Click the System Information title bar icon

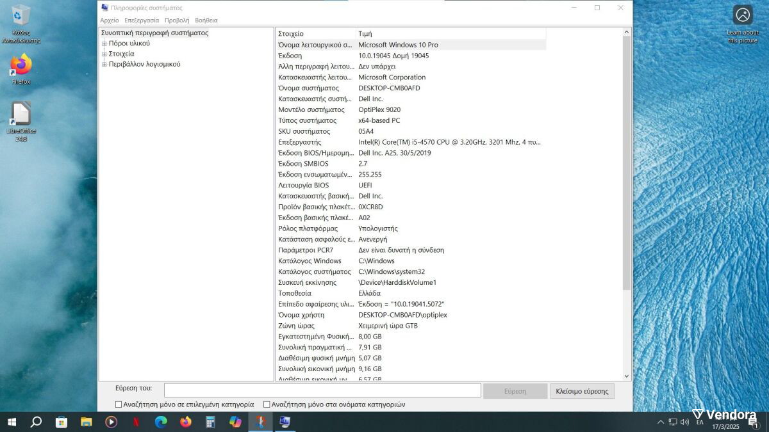(x=105, y=8)
